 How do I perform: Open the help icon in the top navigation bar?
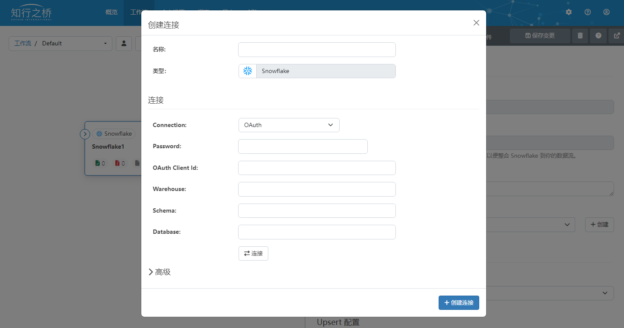588,12
